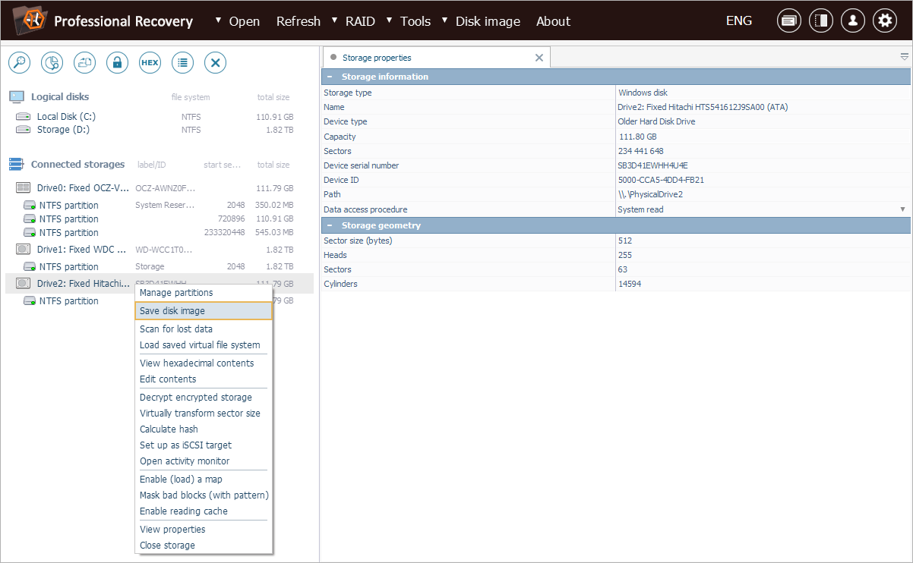
Task: Expand the Open menu dropdown arrow
Action: tap(219, 20)
